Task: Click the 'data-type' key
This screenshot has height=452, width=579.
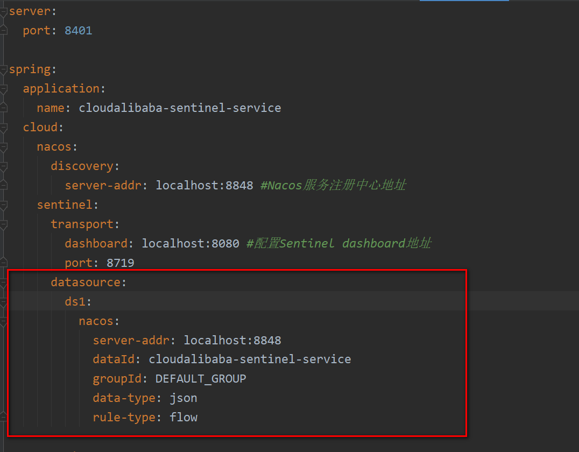Action: tap(124, 398)
